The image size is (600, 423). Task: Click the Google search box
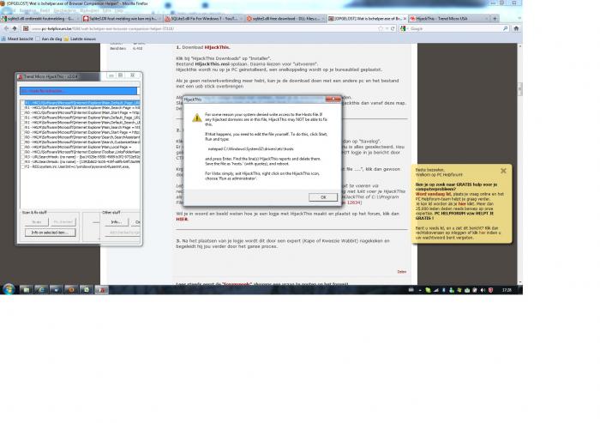pyautogui.click(x=454, y=28)
